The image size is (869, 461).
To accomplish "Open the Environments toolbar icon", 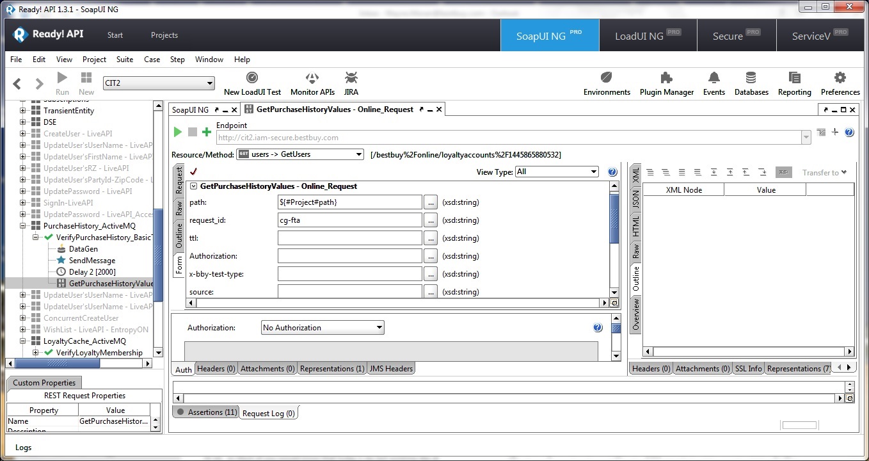I will [x=606, y=84].
